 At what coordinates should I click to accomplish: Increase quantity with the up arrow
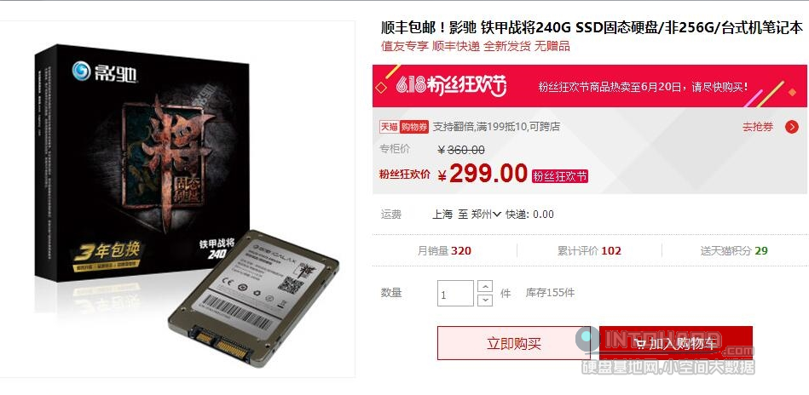[x=485, y=286]
